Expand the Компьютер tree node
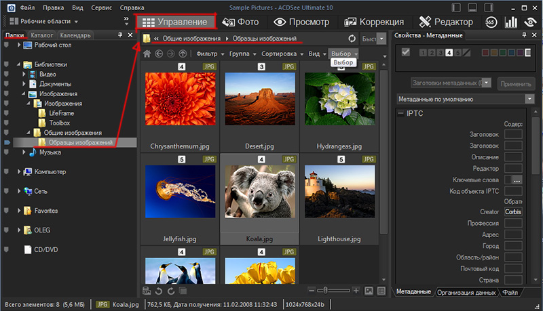 point(19,171)
